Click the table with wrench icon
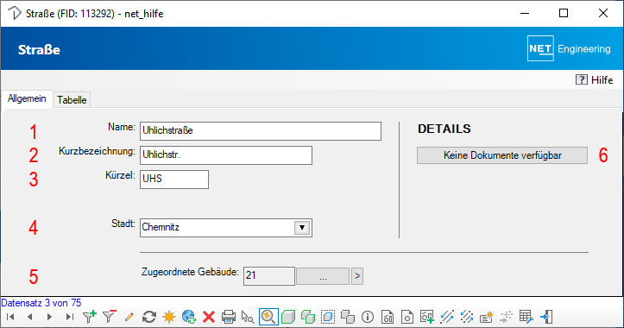The height and width of the screenshot is (328, 624). (526, 317)
